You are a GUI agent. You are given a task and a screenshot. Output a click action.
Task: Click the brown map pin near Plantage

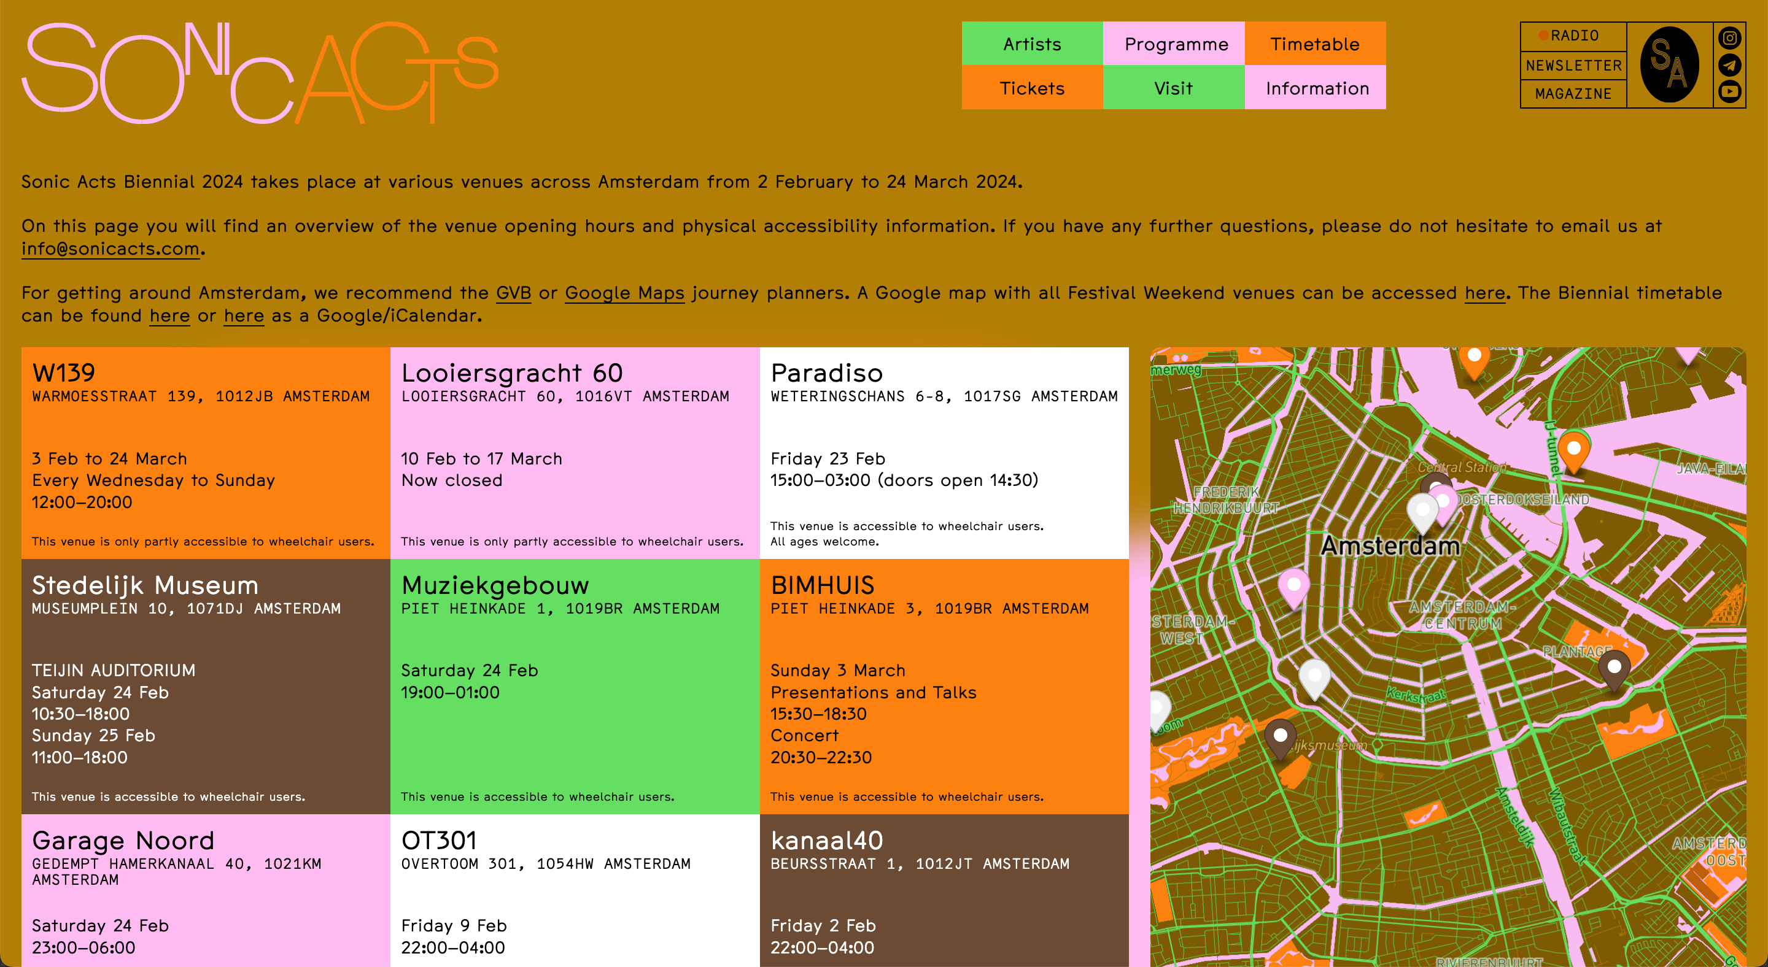pyautogui.click(x=1613, y=668)
